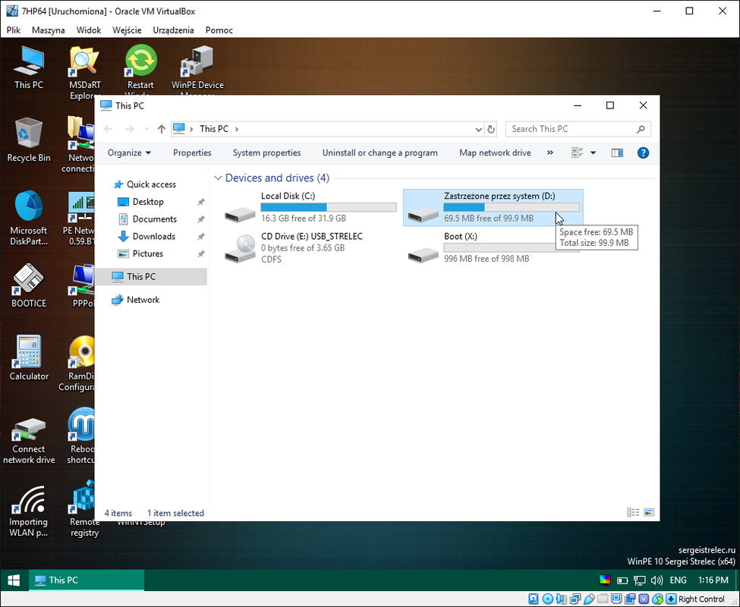Open the Connect network drive shortcut

pyautogui.click(x=28, y=441)
